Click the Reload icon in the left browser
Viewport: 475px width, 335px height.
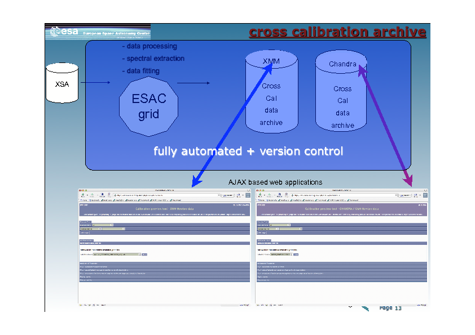point(102,195)
